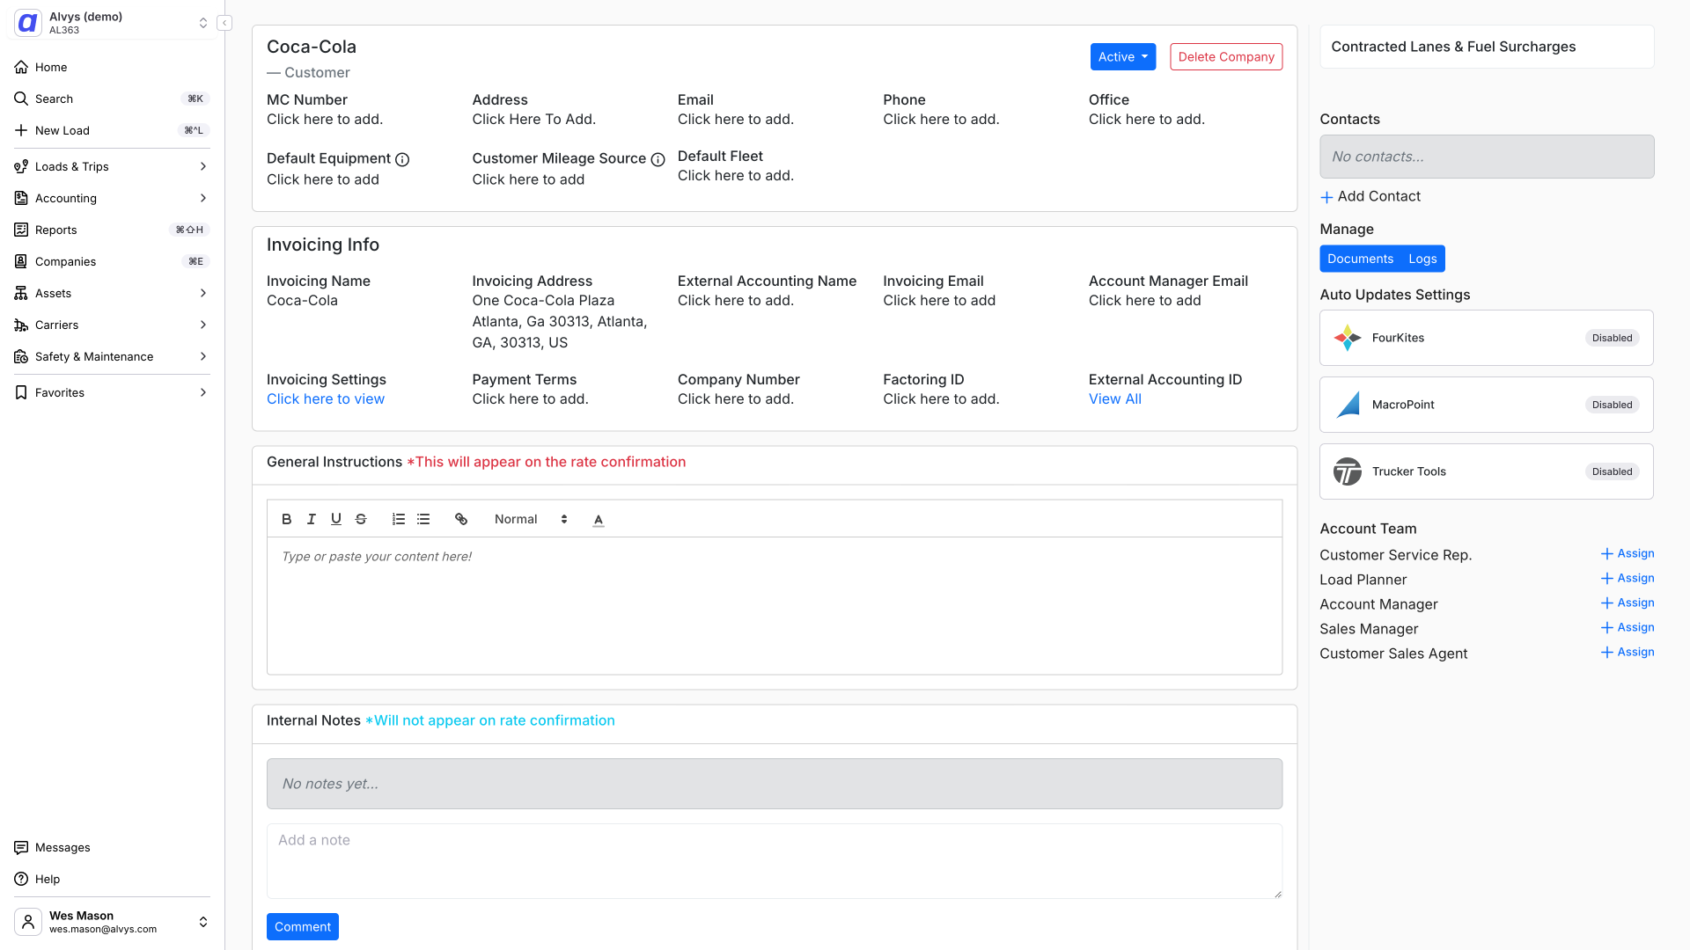
Task: Expand the Assets menu
Action: 112,293
